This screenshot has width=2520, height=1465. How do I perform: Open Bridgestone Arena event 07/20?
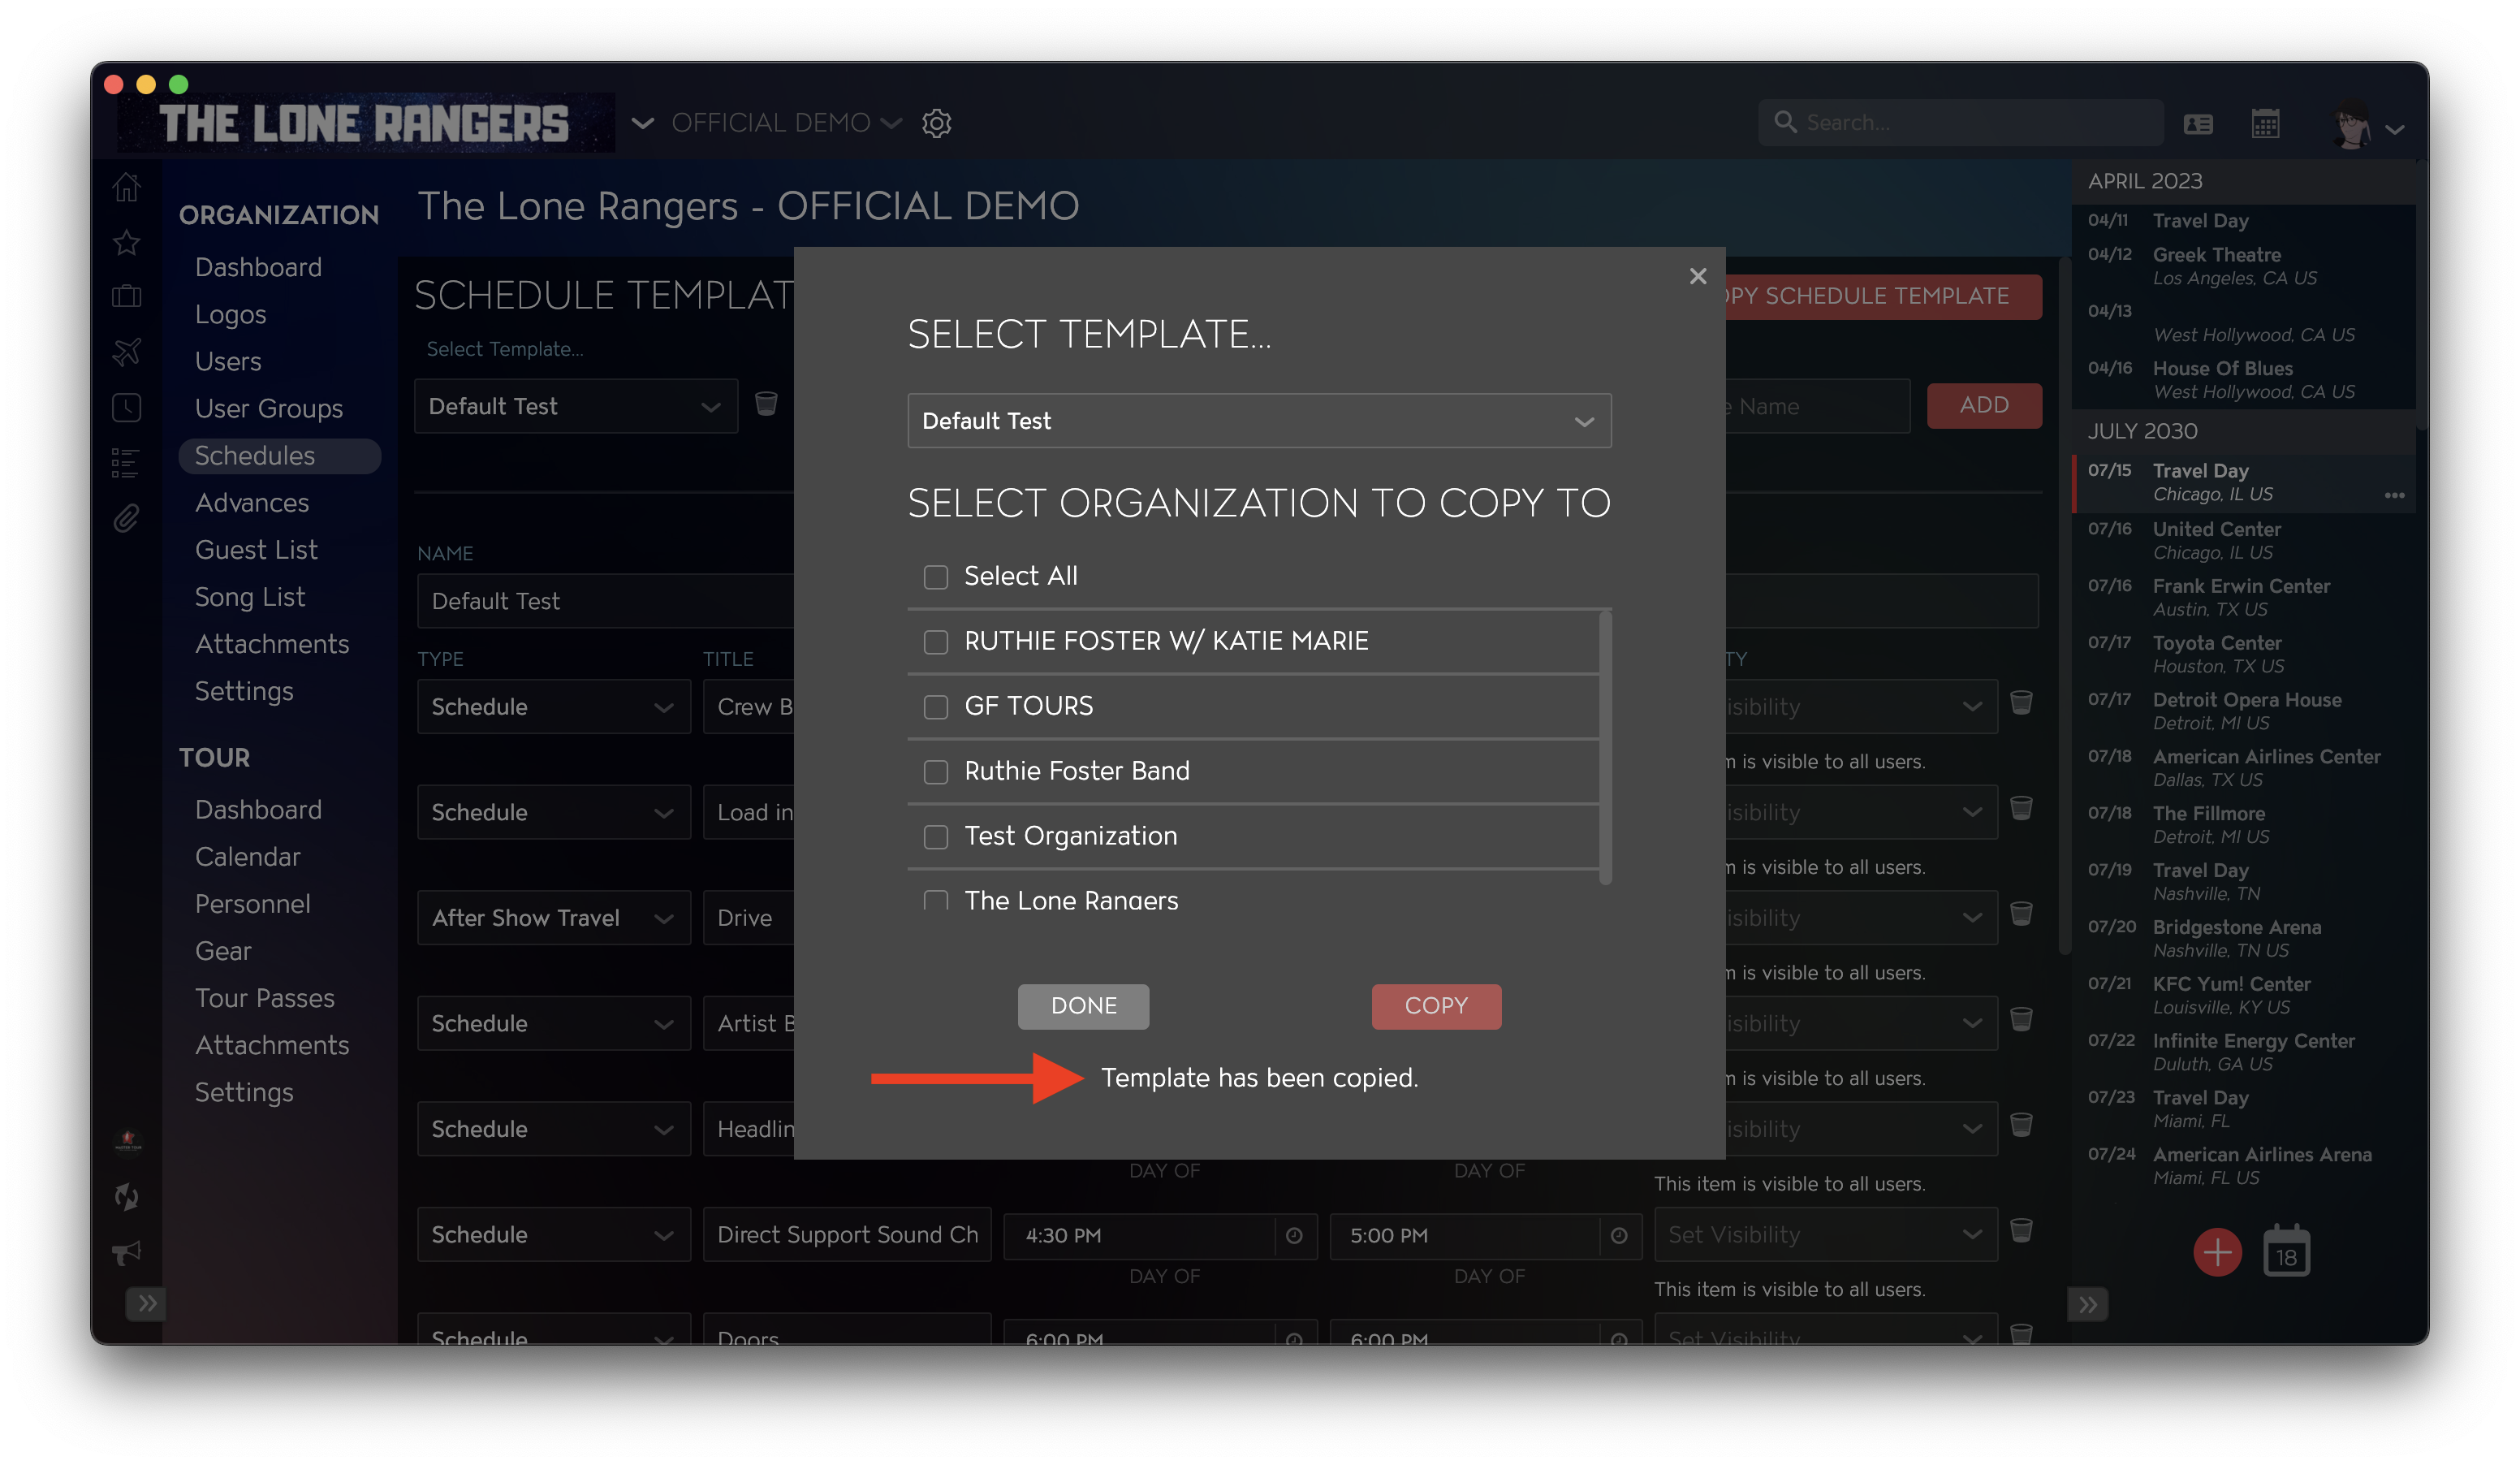click(x=2243, y=938)
